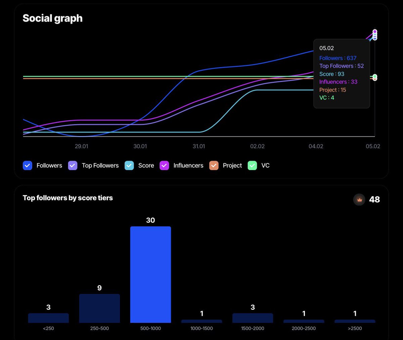Click the Top followers by score tiers heading

[68, 198]
